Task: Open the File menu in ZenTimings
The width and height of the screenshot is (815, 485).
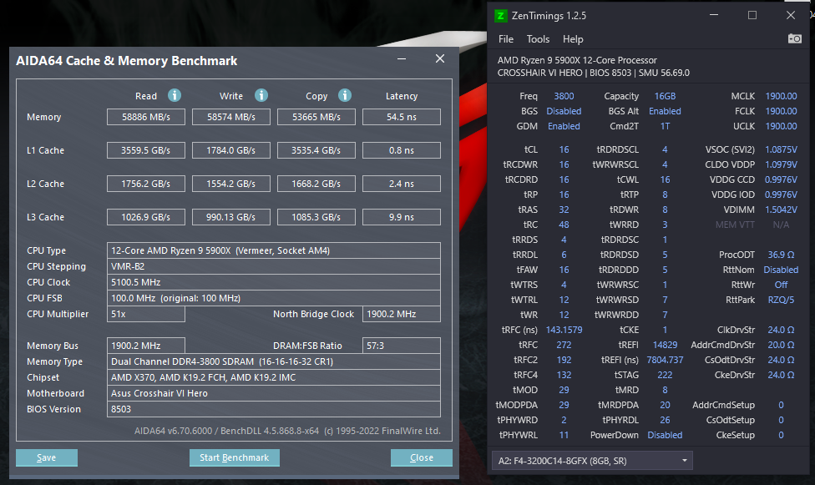Action: tap(506, 39)
